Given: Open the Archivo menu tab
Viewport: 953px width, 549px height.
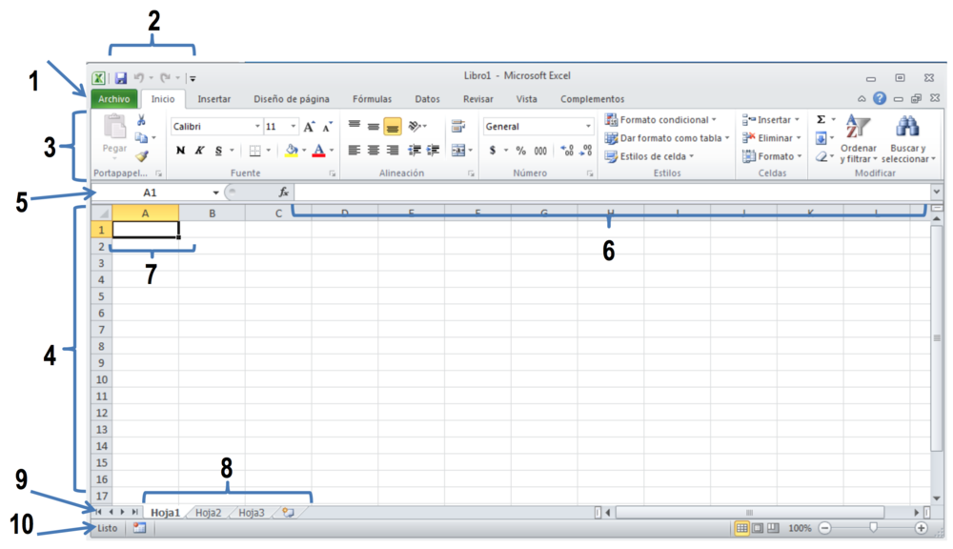Looking at the screenshot, I should click(x=114, y=99).
